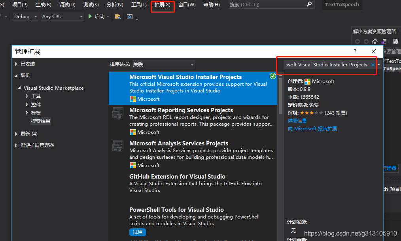
Task: Open the dropdown arrow next to Start button
Action: point(108,16)
